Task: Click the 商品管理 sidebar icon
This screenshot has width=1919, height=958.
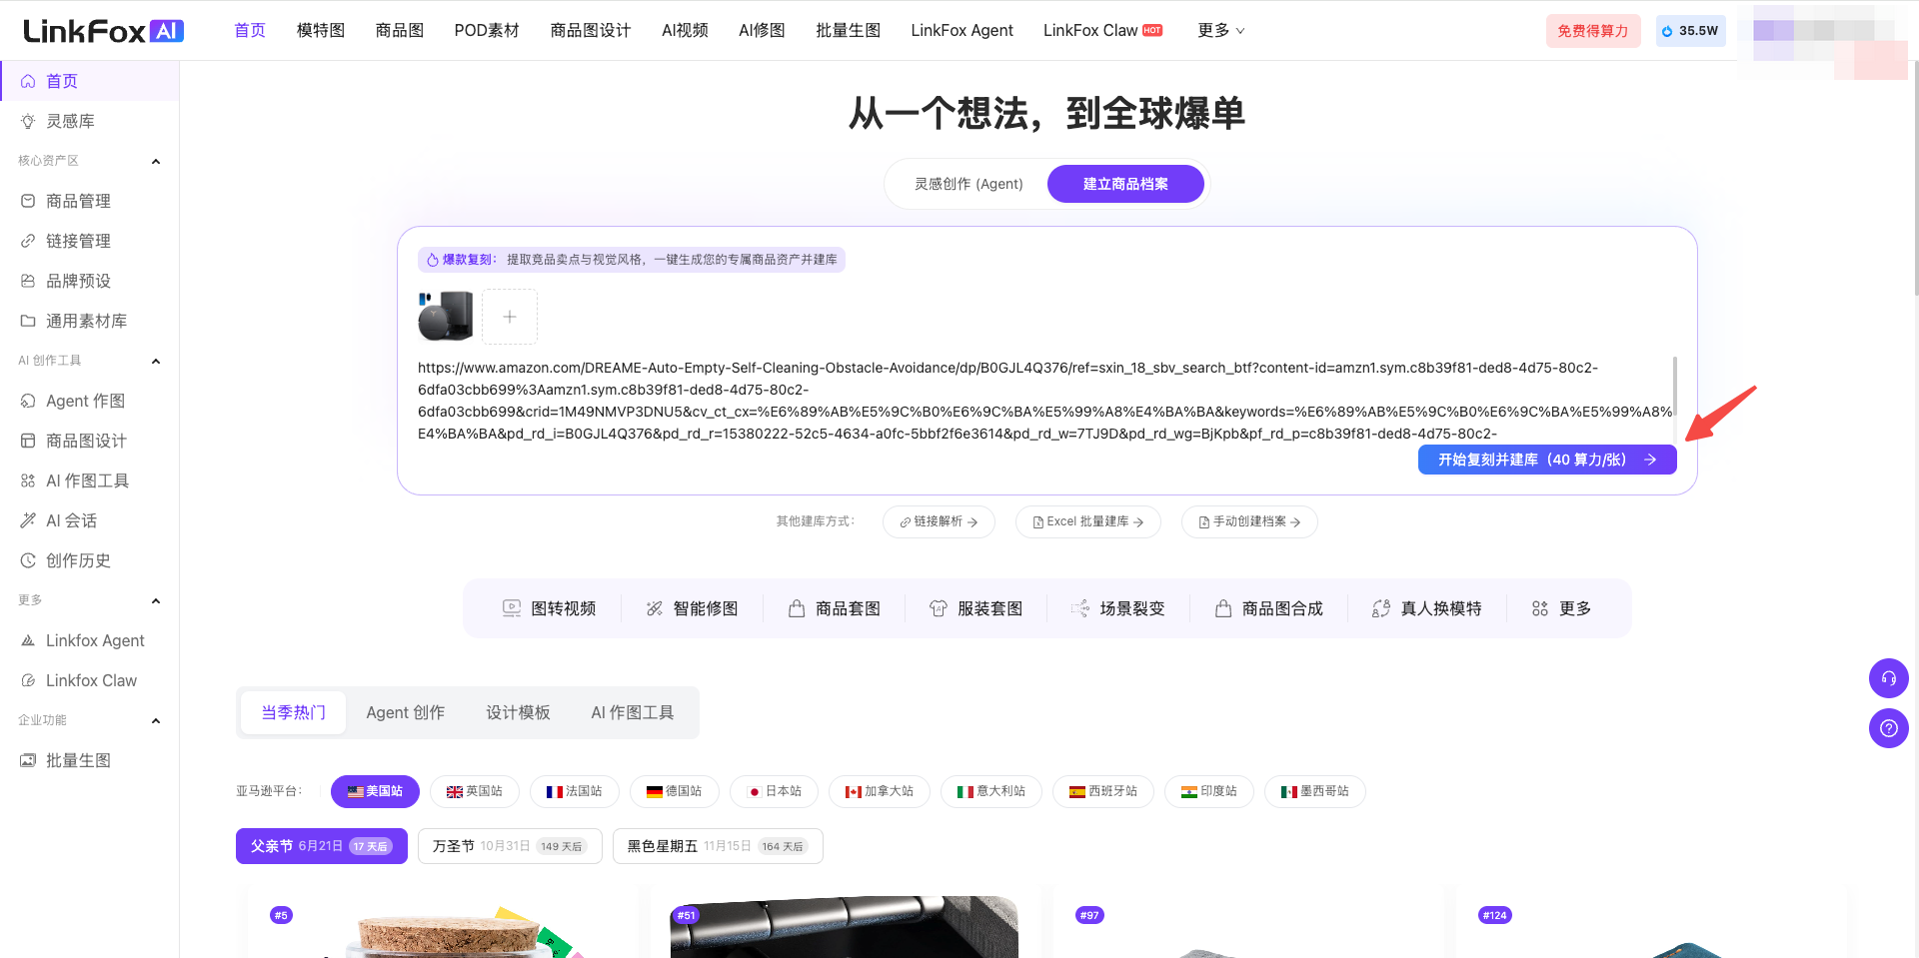Action: point(28,201)
